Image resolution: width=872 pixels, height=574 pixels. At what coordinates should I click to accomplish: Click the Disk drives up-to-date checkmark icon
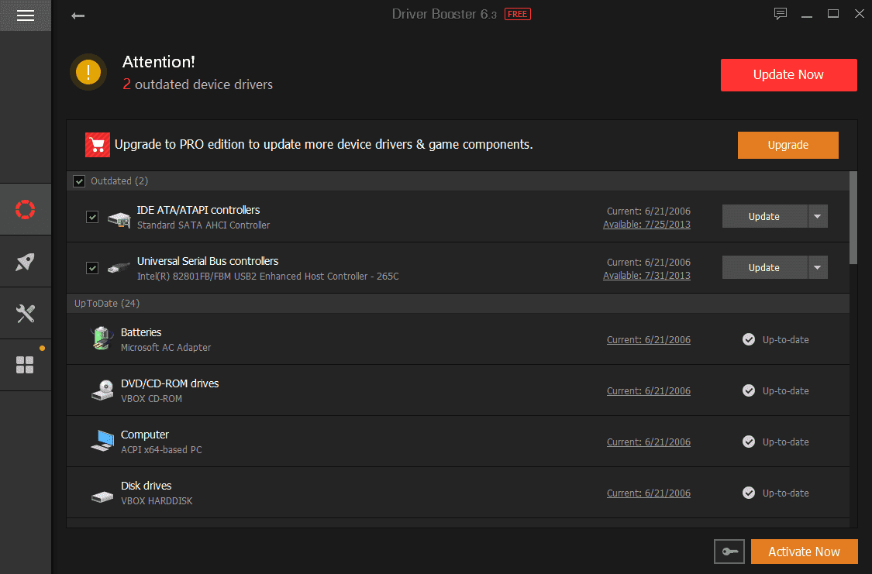(749, 493)
